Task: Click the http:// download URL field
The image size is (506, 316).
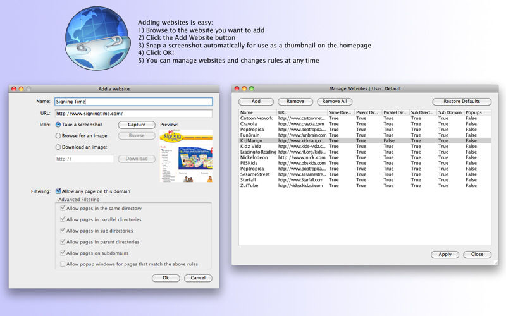Action: click(84, 159)
